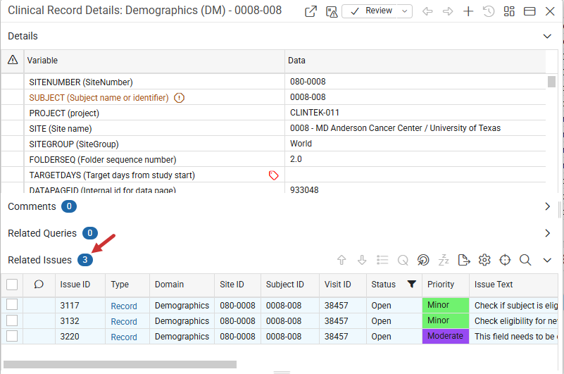Click the details table vertical scrollbar

pos(551,82)
